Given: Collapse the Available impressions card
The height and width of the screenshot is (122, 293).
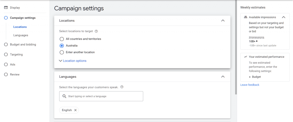Looking at the screenshot, I should 284,17.
